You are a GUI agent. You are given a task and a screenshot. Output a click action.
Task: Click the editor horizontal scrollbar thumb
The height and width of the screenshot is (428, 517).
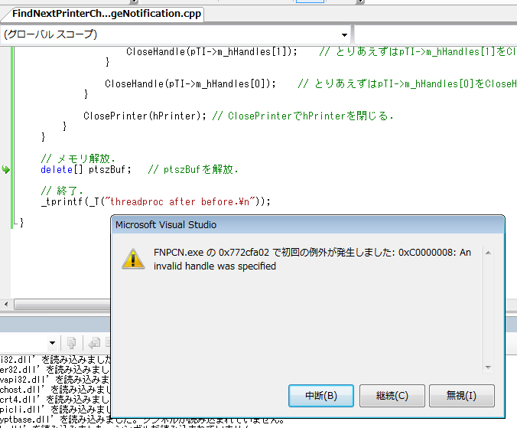pos(62,304)
